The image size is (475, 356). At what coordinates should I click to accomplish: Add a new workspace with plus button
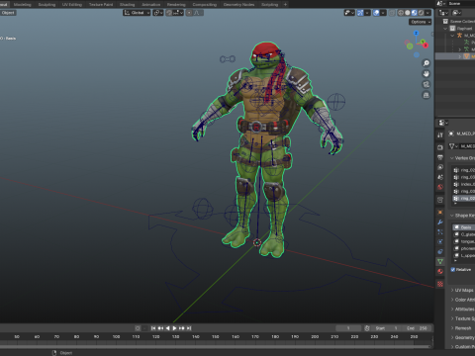tap(285, 5)
